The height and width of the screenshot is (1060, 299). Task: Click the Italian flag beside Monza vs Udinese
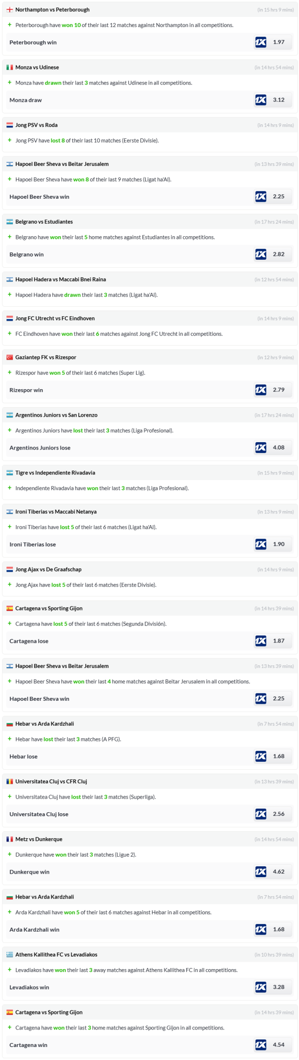(9, 67)
